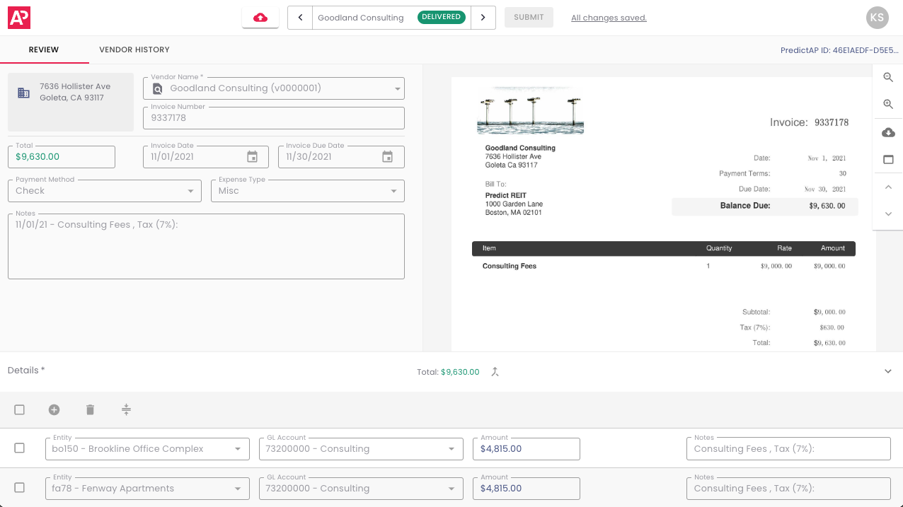This screenshot has height=507, width=903.
Task: Click the cloud download icon for the invoice
Action: point(887,132)
